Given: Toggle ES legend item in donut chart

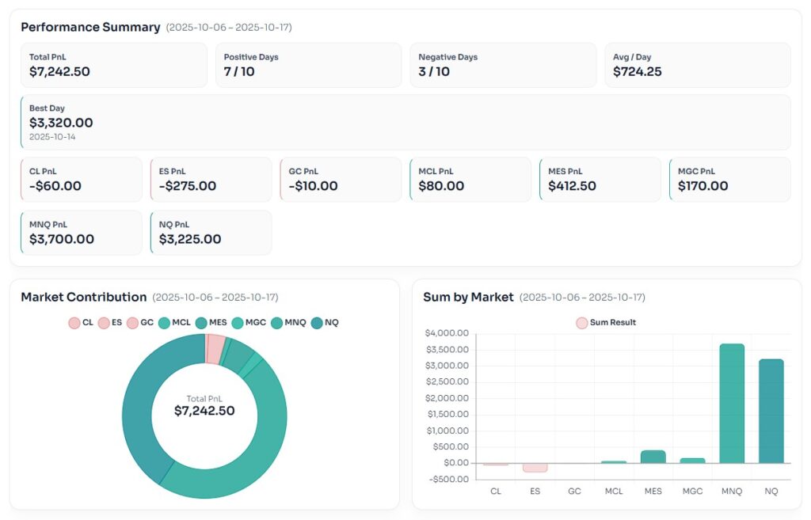Looking at the screenshot, I should click(110, 323).
